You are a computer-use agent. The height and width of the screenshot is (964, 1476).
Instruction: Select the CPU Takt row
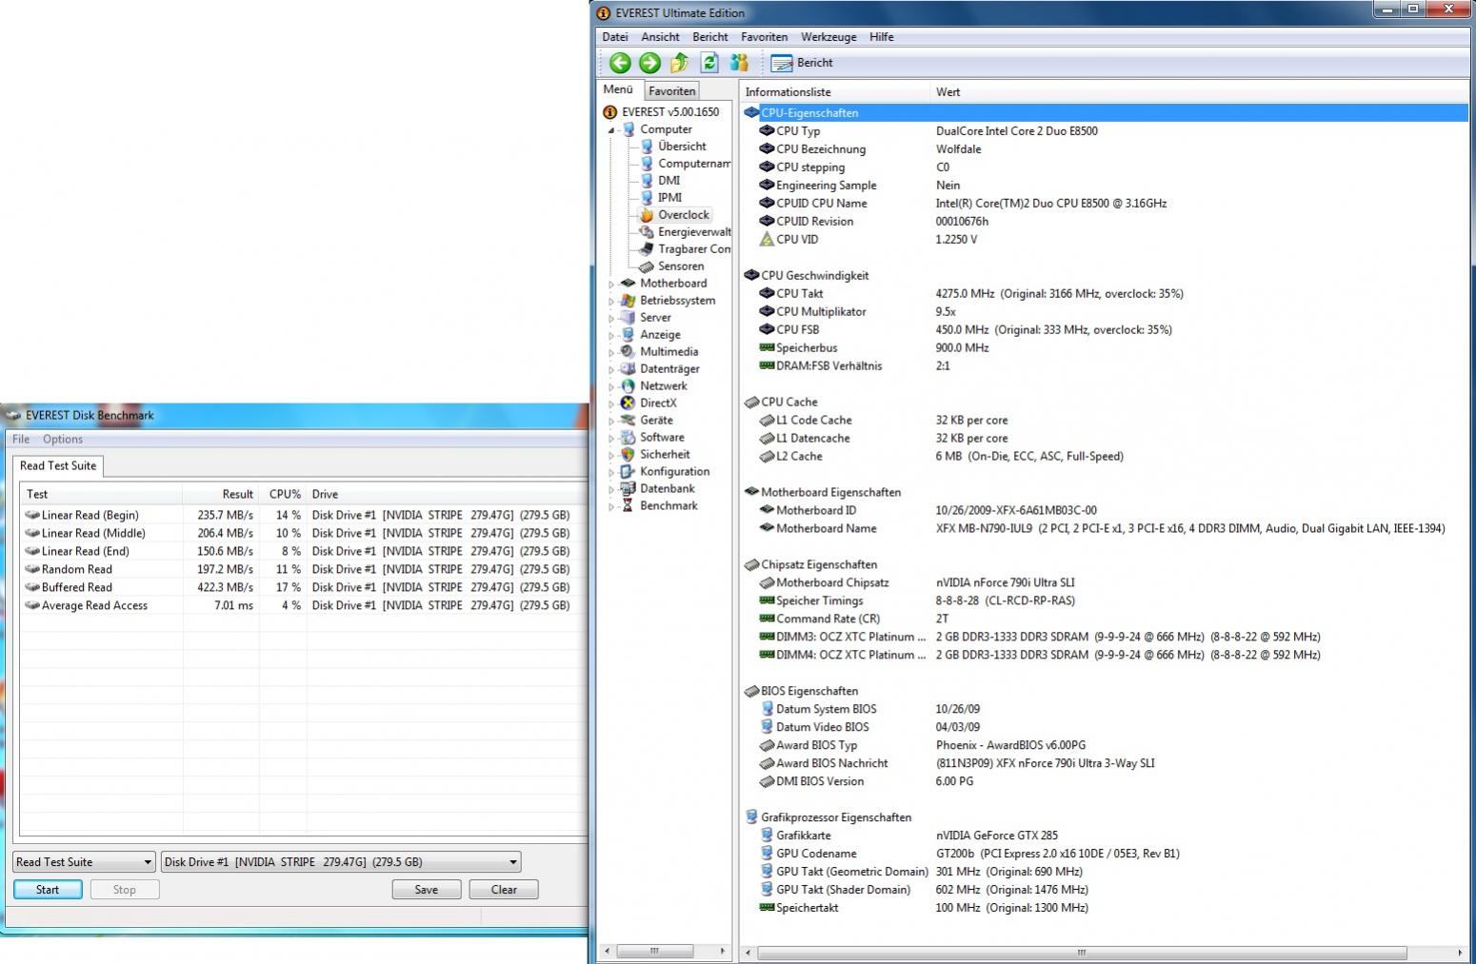[1105, 294]
